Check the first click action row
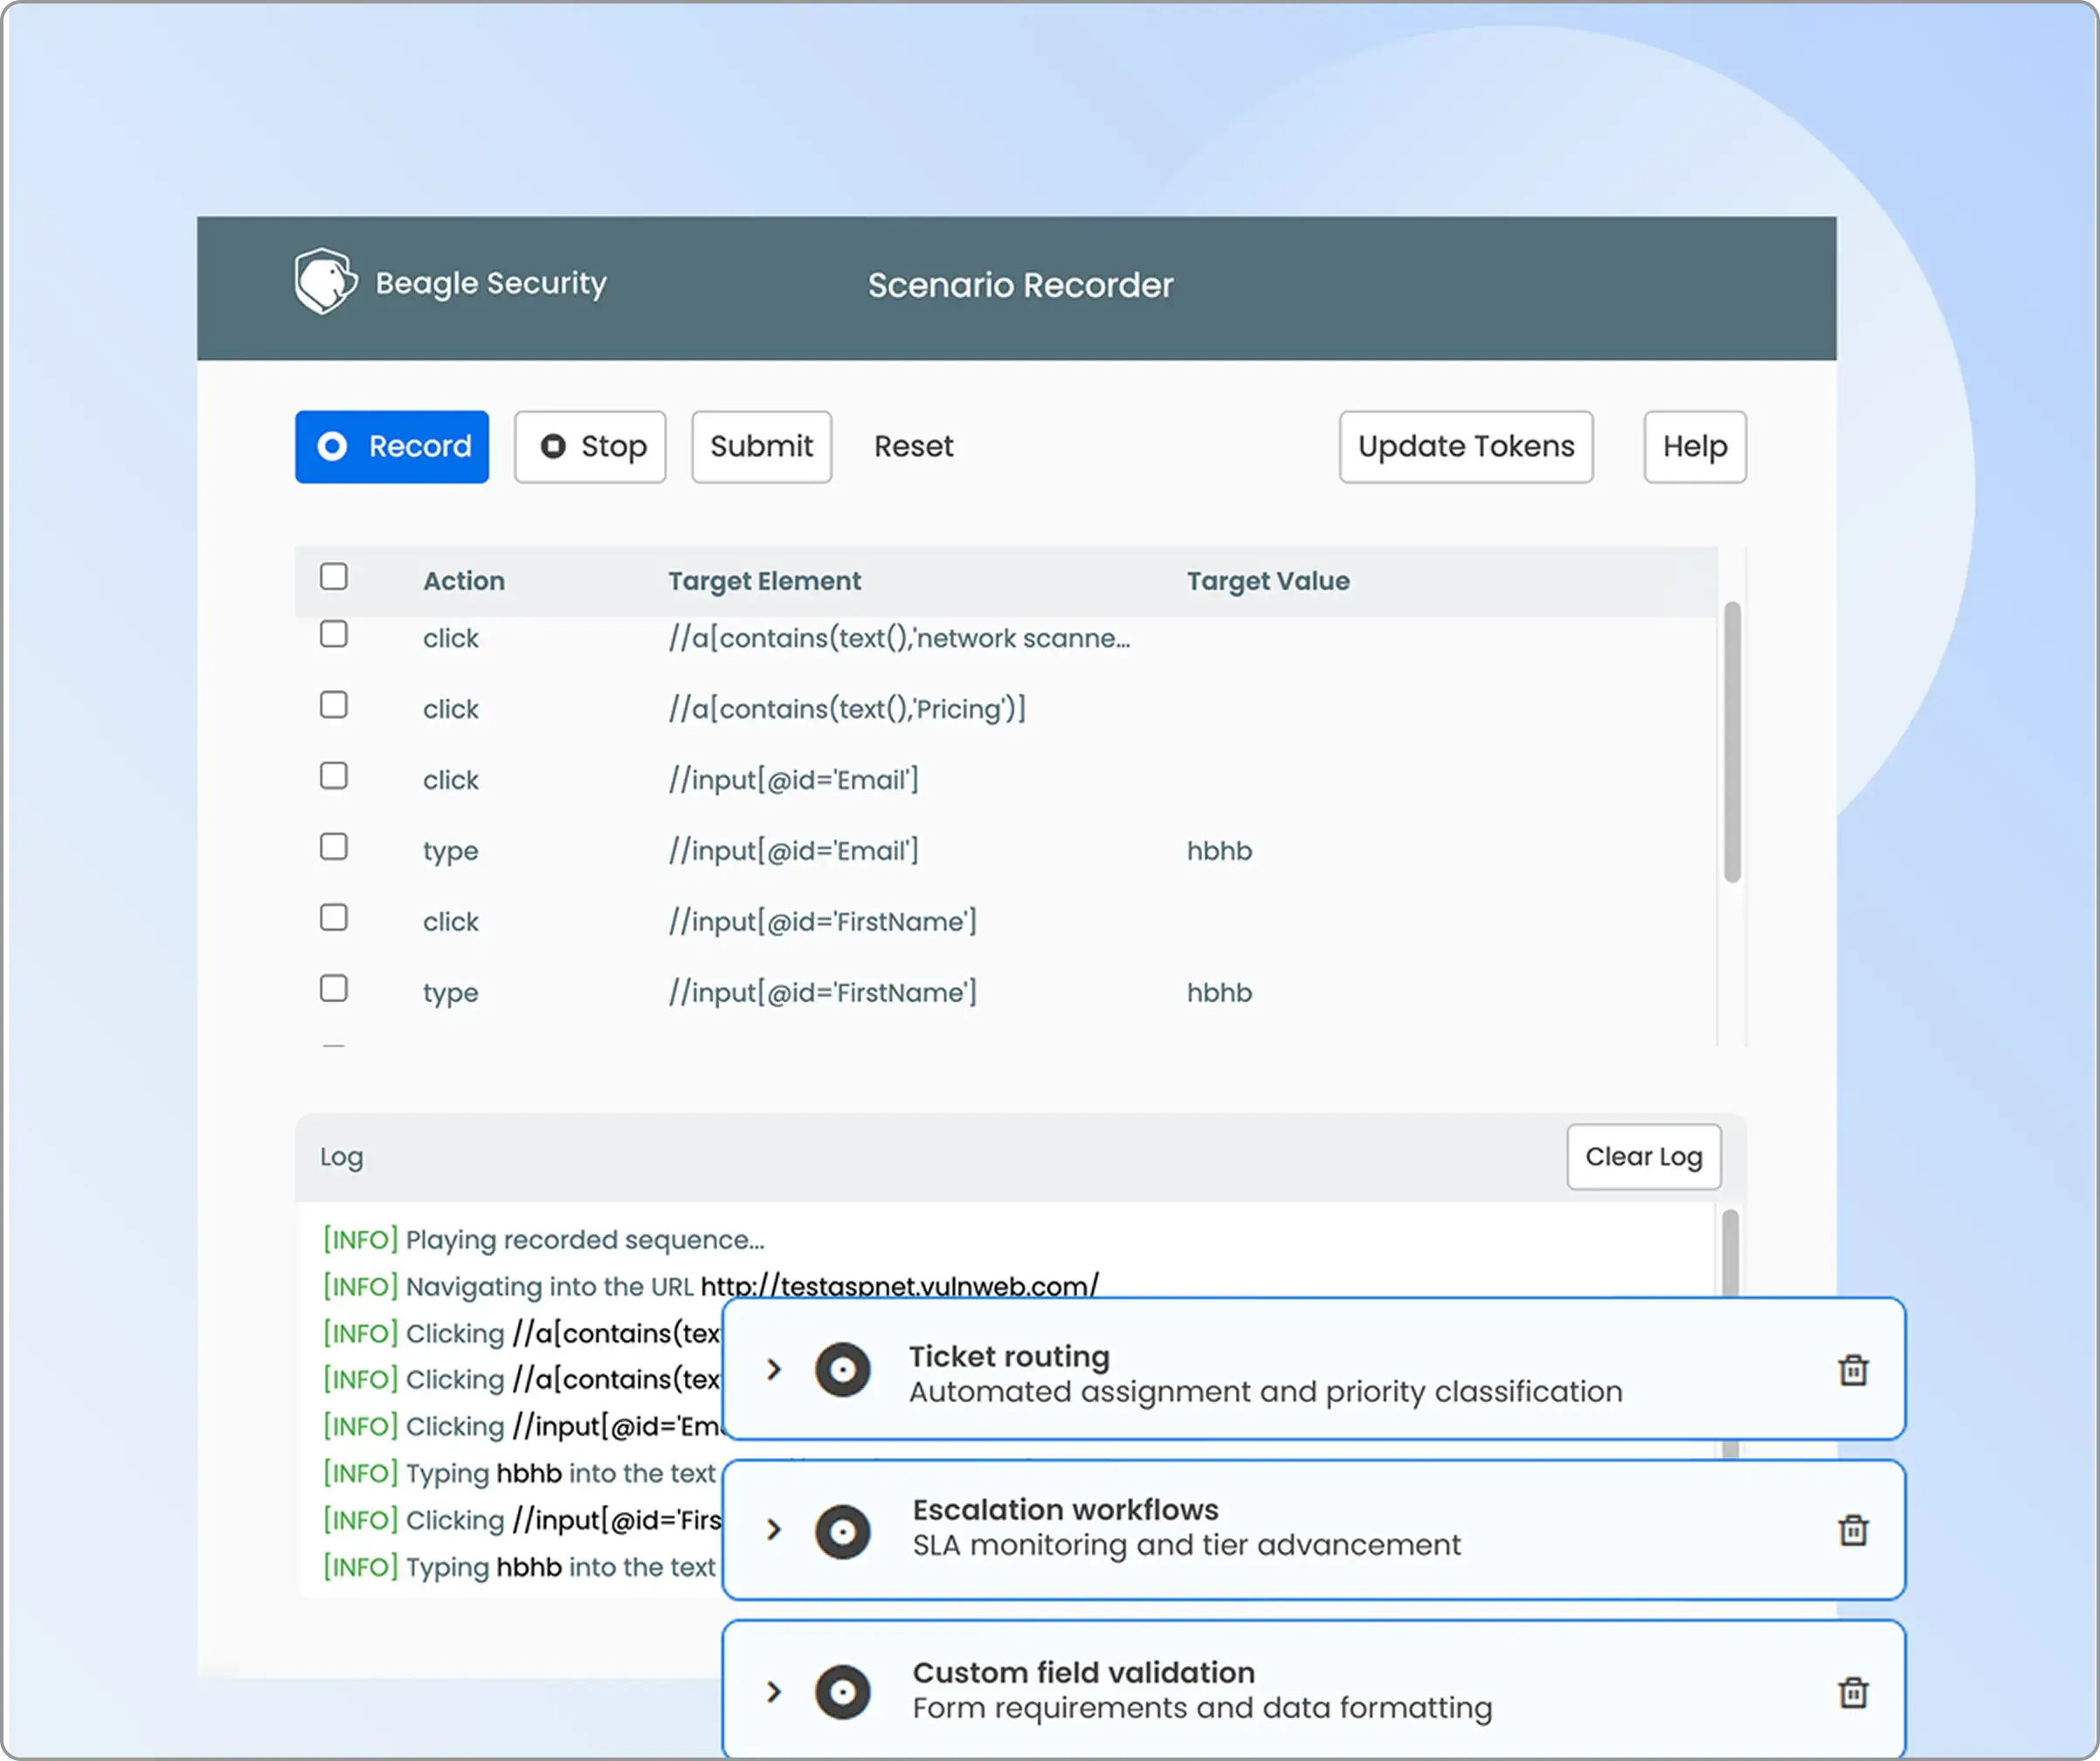 (x=334, y=634)
